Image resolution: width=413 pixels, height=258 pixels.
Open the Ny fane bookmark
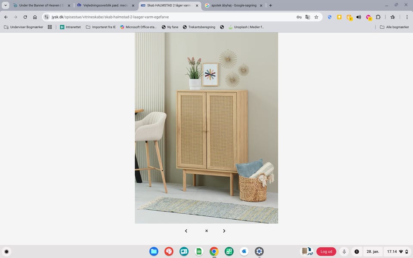click(x=170, y=27)
